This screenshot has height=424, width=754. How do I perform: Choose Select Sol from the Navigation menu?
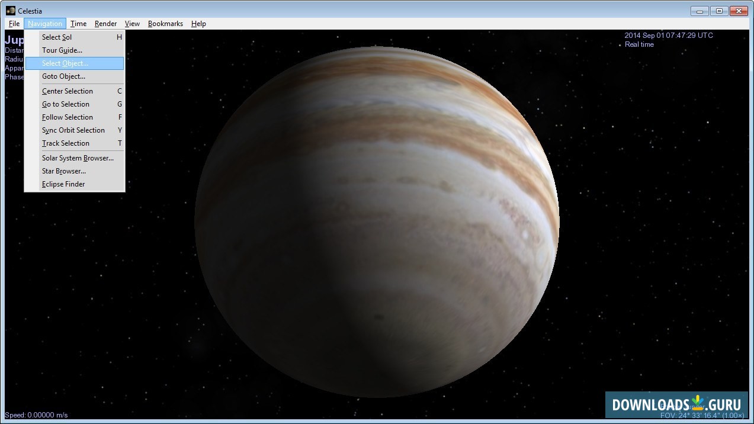coord(75,37)
